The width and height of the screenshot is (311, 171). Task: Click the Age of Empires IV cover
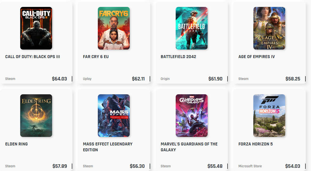[269, 28]
